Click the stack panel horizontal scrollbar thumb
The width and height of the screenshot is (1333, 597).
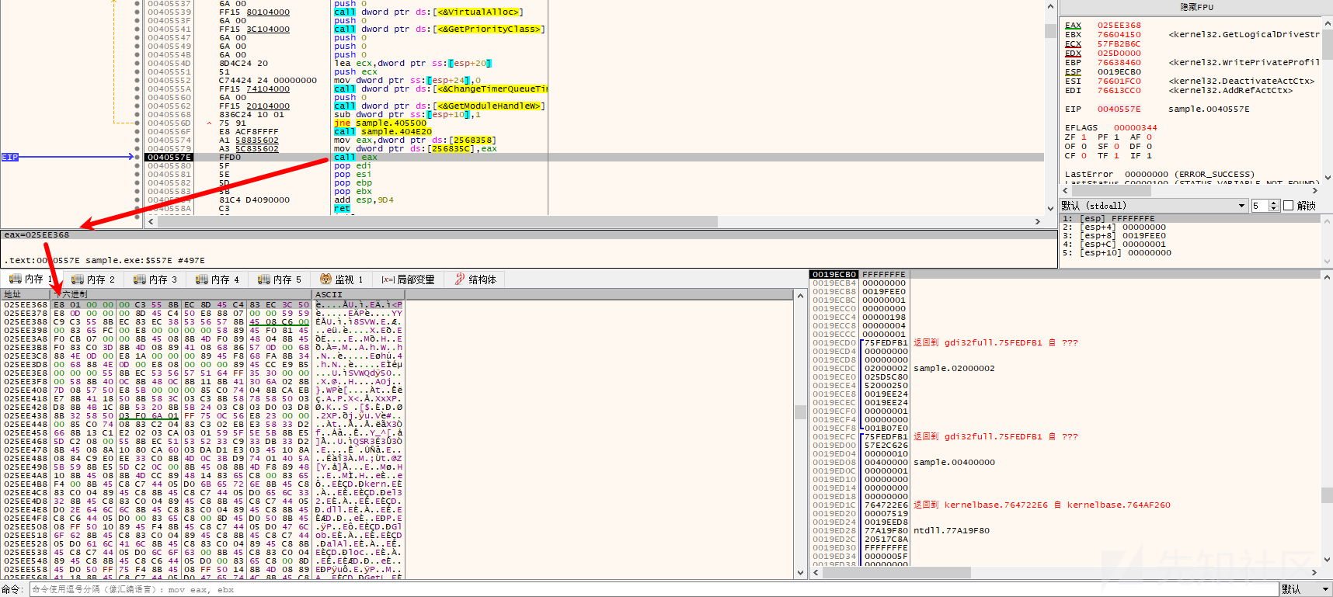pyautogui.click(x=896, y=573)
